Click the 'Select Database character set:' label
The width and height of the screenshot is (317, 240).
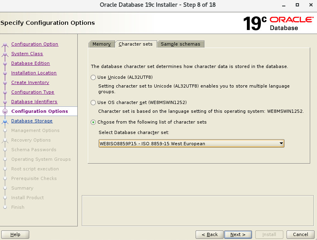click(x=134, y=132)
